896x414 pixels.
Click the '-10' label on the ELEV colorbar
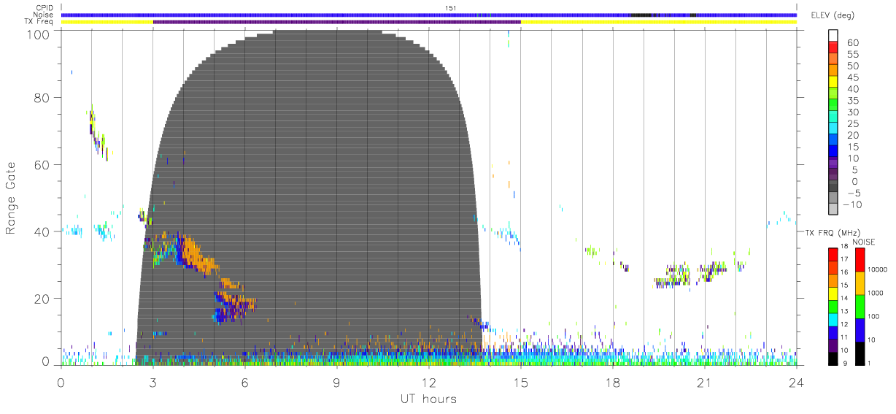point(851,204)
